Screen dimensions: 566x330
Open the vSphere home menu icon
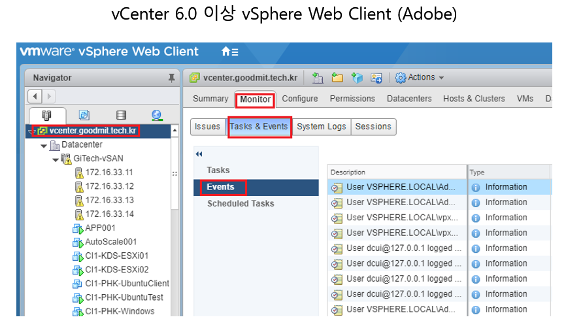click(229, 52)
